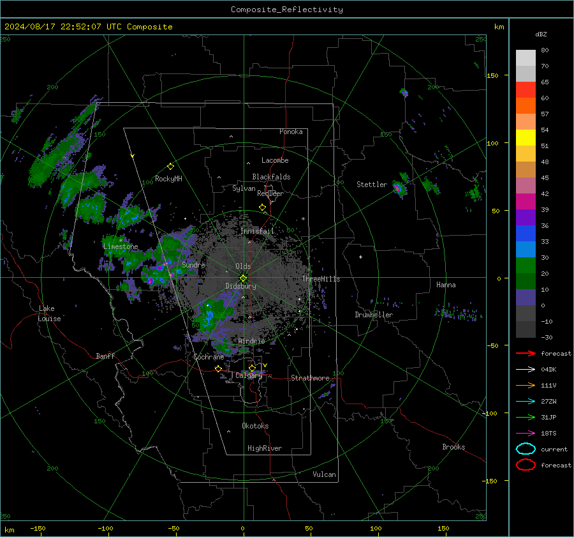Image resolution: width=574 pixels, height=537 pixels.
Task: Click the HighRiver label
Action: tap(265, 448)
